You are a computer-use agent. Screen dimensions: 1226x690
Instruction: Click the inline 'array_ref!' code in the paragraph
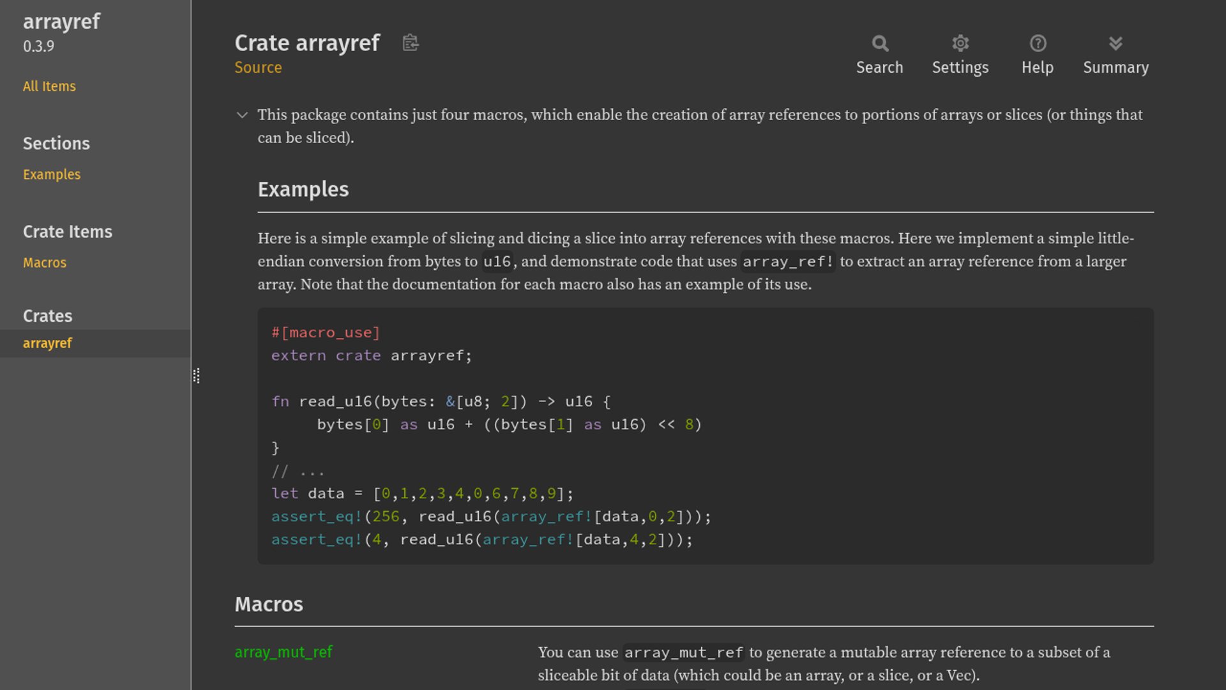tap(788, 261)
